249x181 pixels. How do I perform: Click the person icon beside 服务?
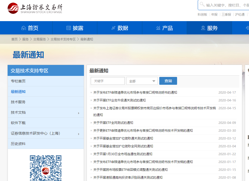203,28
